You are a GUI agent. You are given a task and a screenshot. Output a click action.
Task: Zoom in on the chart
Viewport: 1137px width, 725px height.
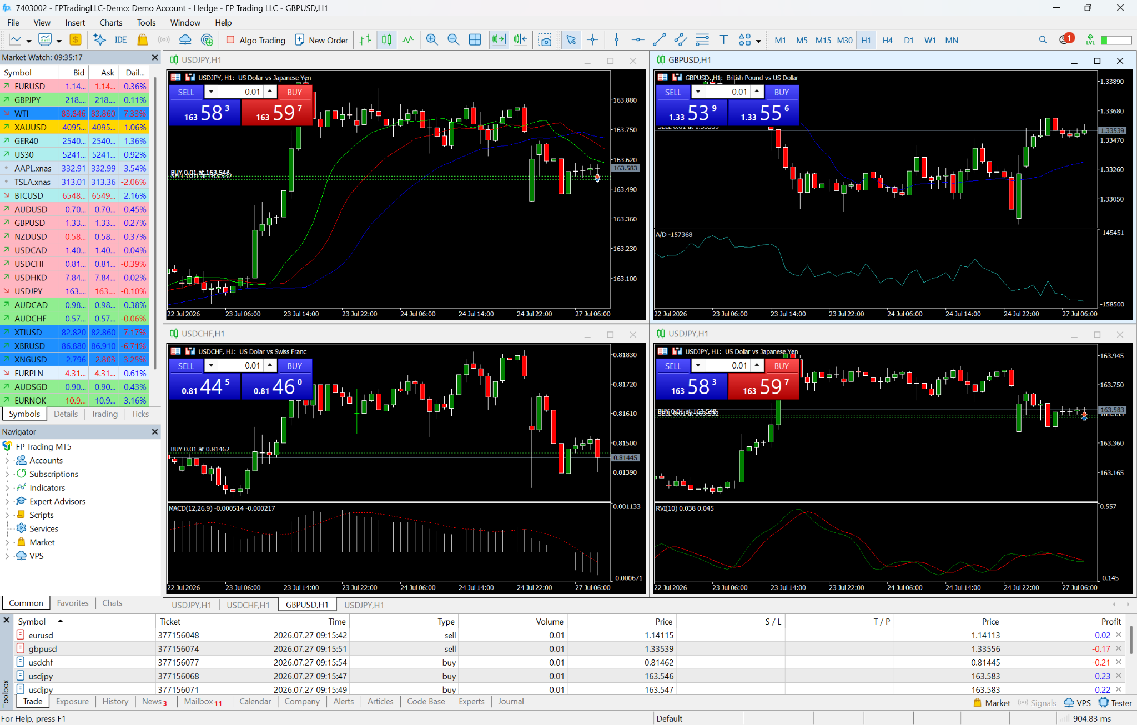[432, 40]
